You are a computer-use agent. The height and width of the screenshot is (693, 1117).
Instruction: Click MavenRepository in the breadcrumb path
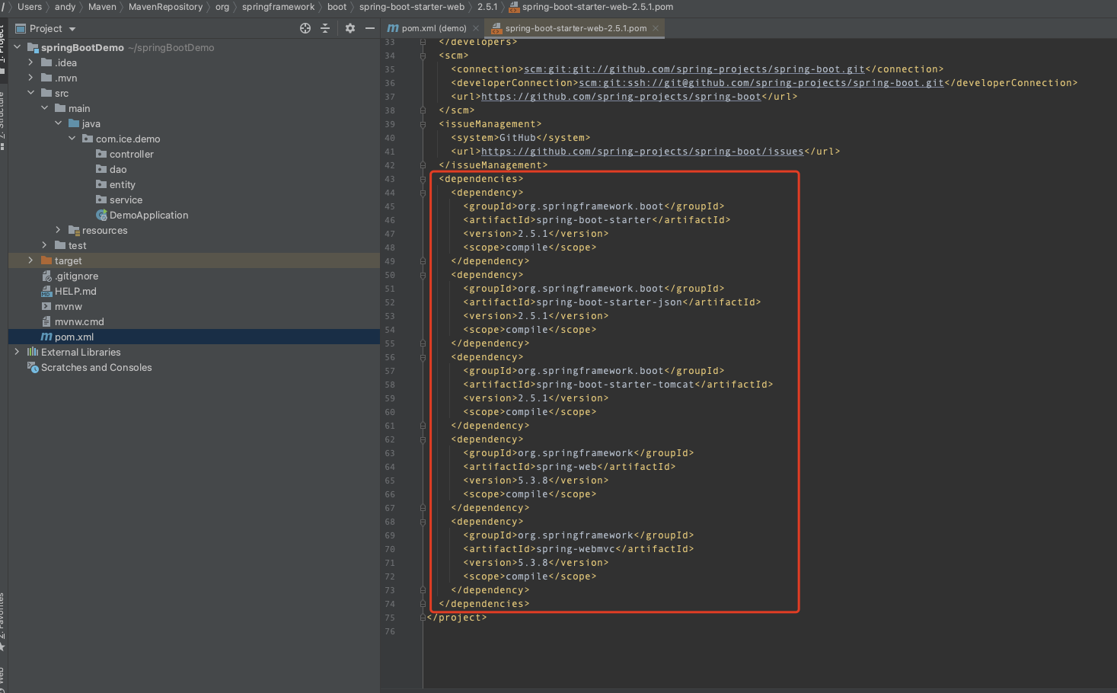(165, 7)
